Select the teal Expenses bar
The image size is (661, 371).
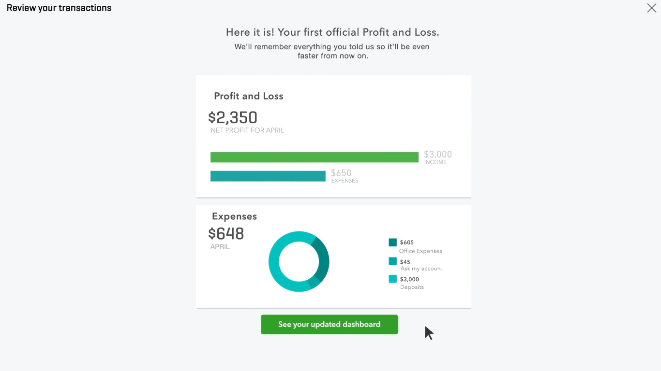tap(268, 176)
